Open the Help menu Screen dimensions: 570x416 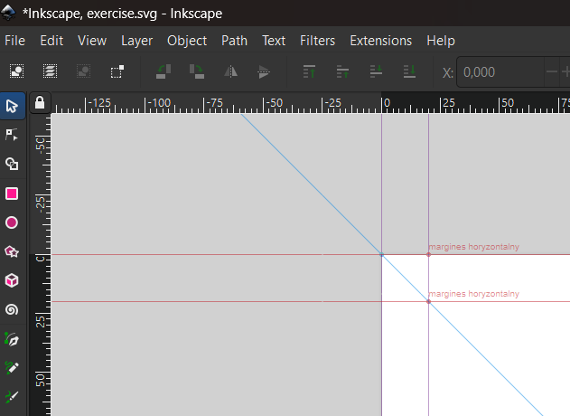click(441, 41)
